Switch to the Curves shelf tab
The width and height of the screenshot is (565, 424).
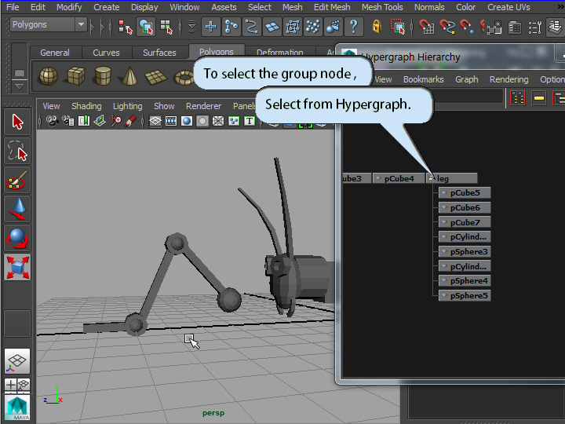point(106,53)
